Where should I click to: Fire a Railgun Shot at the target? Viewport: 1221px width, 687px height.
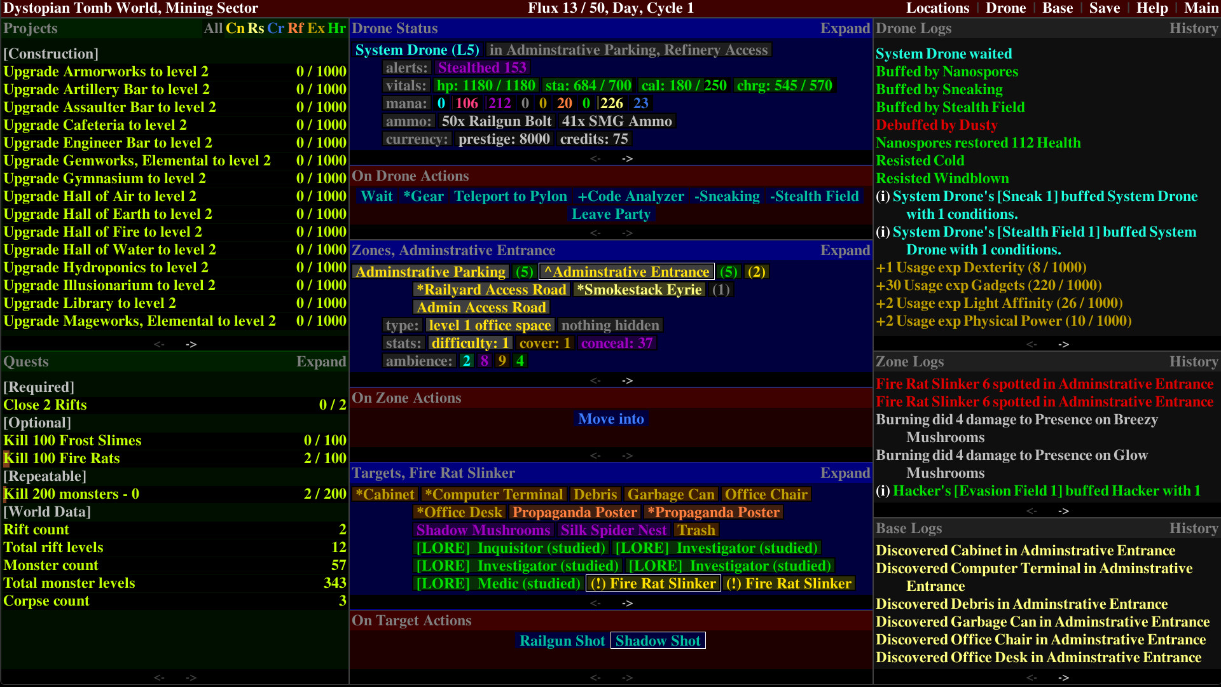(562, 641)
